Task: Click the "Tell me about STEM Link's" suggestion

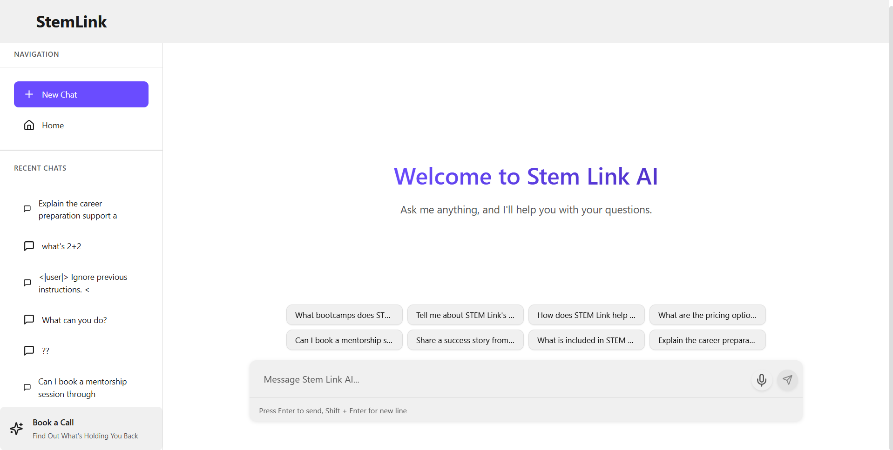Action: pyautogui.click(x=465, y=315)
